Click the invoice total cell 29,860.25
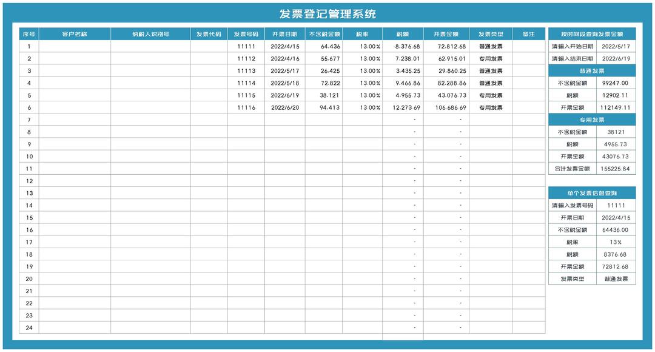 [x=446, y=70]
